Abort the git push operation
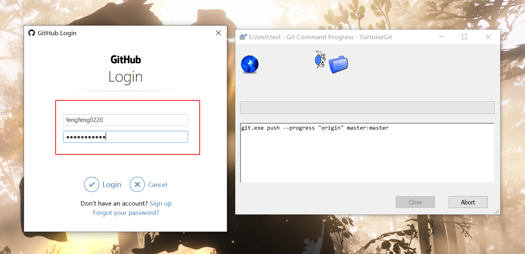Screen dimensions: 525x254 (x=468, y=202)
